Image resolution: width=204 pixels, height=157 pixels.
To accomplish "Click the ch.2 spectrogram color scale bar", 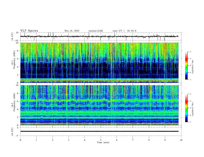I will pyautogui.click(x=186, y=108).
